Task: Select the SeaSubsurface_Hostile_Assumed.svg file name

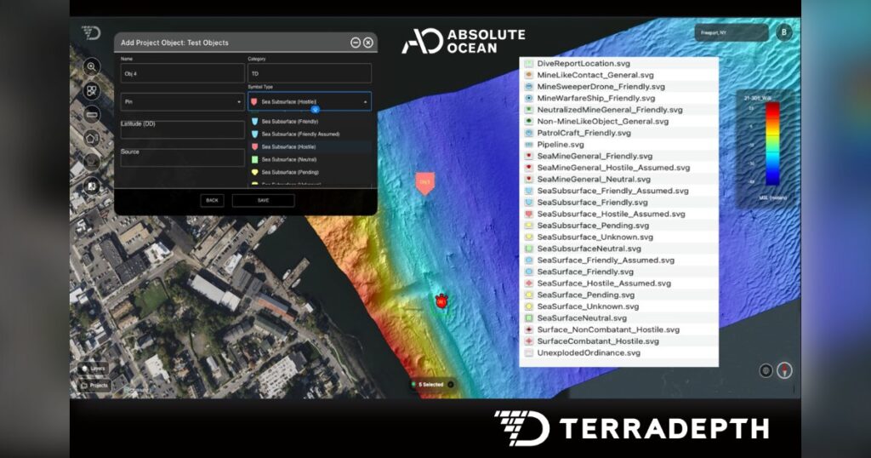Action: [x=611, y=214]
